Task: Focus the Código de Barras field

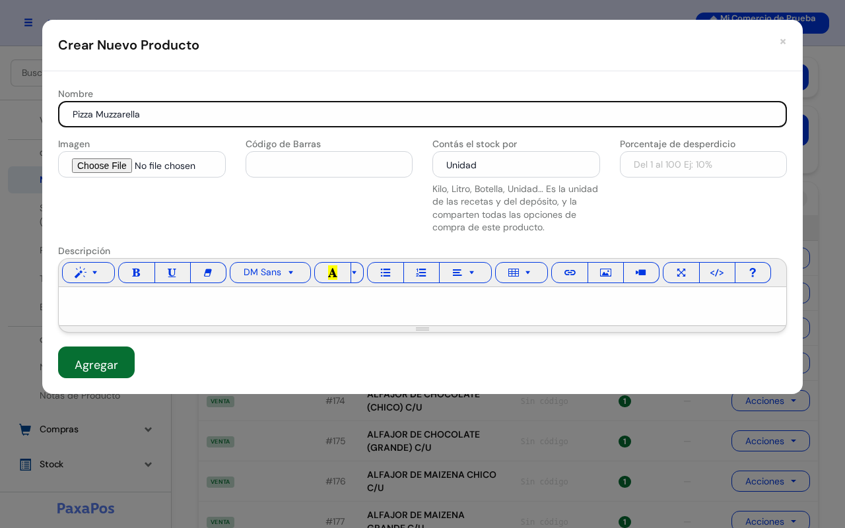Action: tap(329, 164)
